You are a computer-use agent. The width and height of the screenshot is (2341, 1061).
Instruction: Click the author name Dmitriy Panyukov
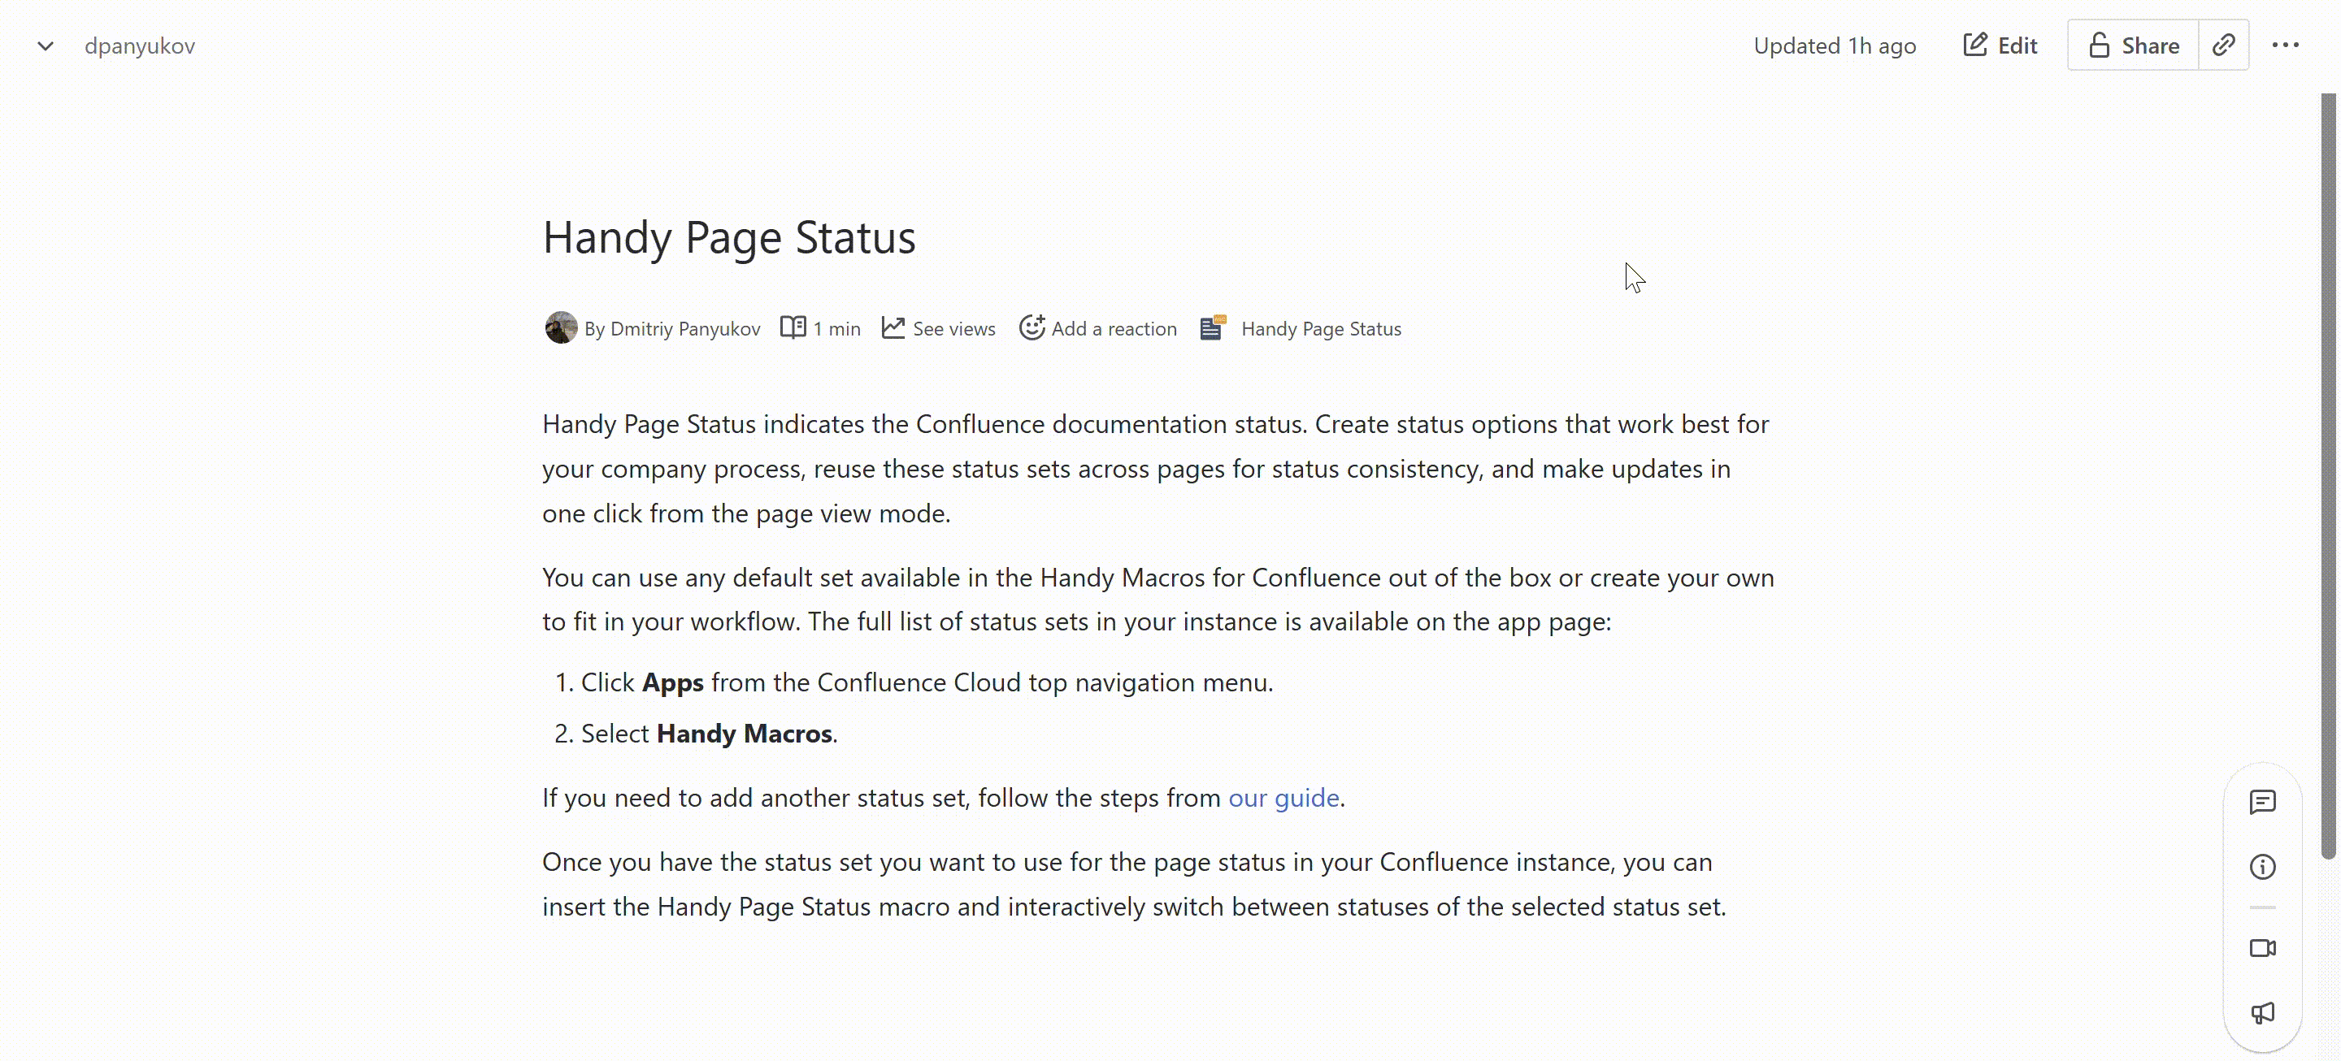tap(684, 329)
